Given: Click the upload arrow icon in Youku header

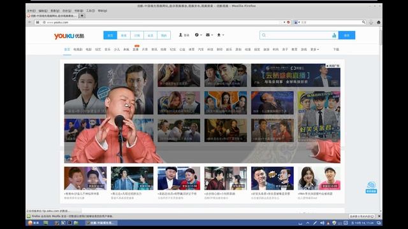Looking at the screenshot, I should 219,35.
